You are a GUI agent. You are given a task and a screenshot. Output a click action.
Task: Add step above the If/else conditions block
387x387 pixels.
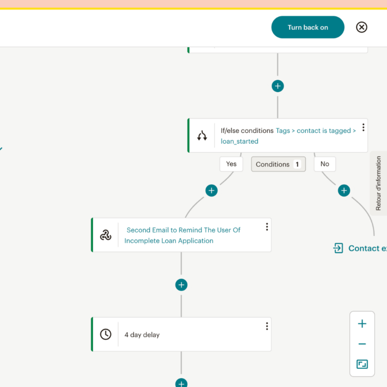click(x=278, y=86)
